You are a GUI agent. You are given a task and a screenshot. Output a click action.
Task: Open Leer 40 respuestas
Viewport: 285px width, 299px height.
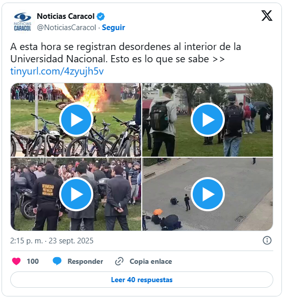(x=142, y=280)
